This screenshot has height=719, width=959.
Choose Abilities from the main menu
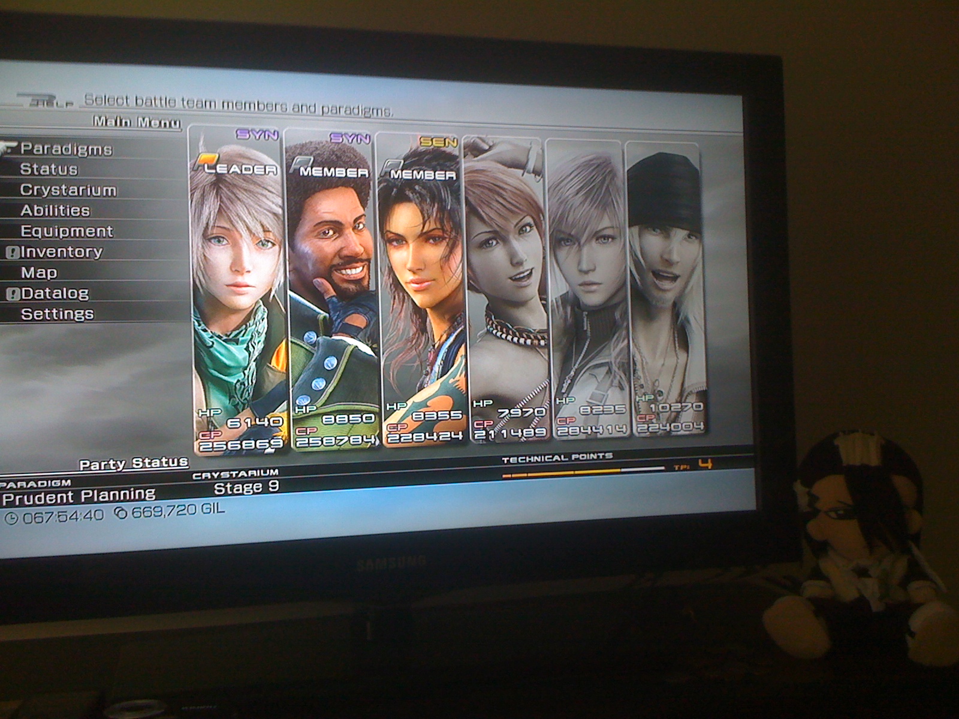(x=55, y=210)
